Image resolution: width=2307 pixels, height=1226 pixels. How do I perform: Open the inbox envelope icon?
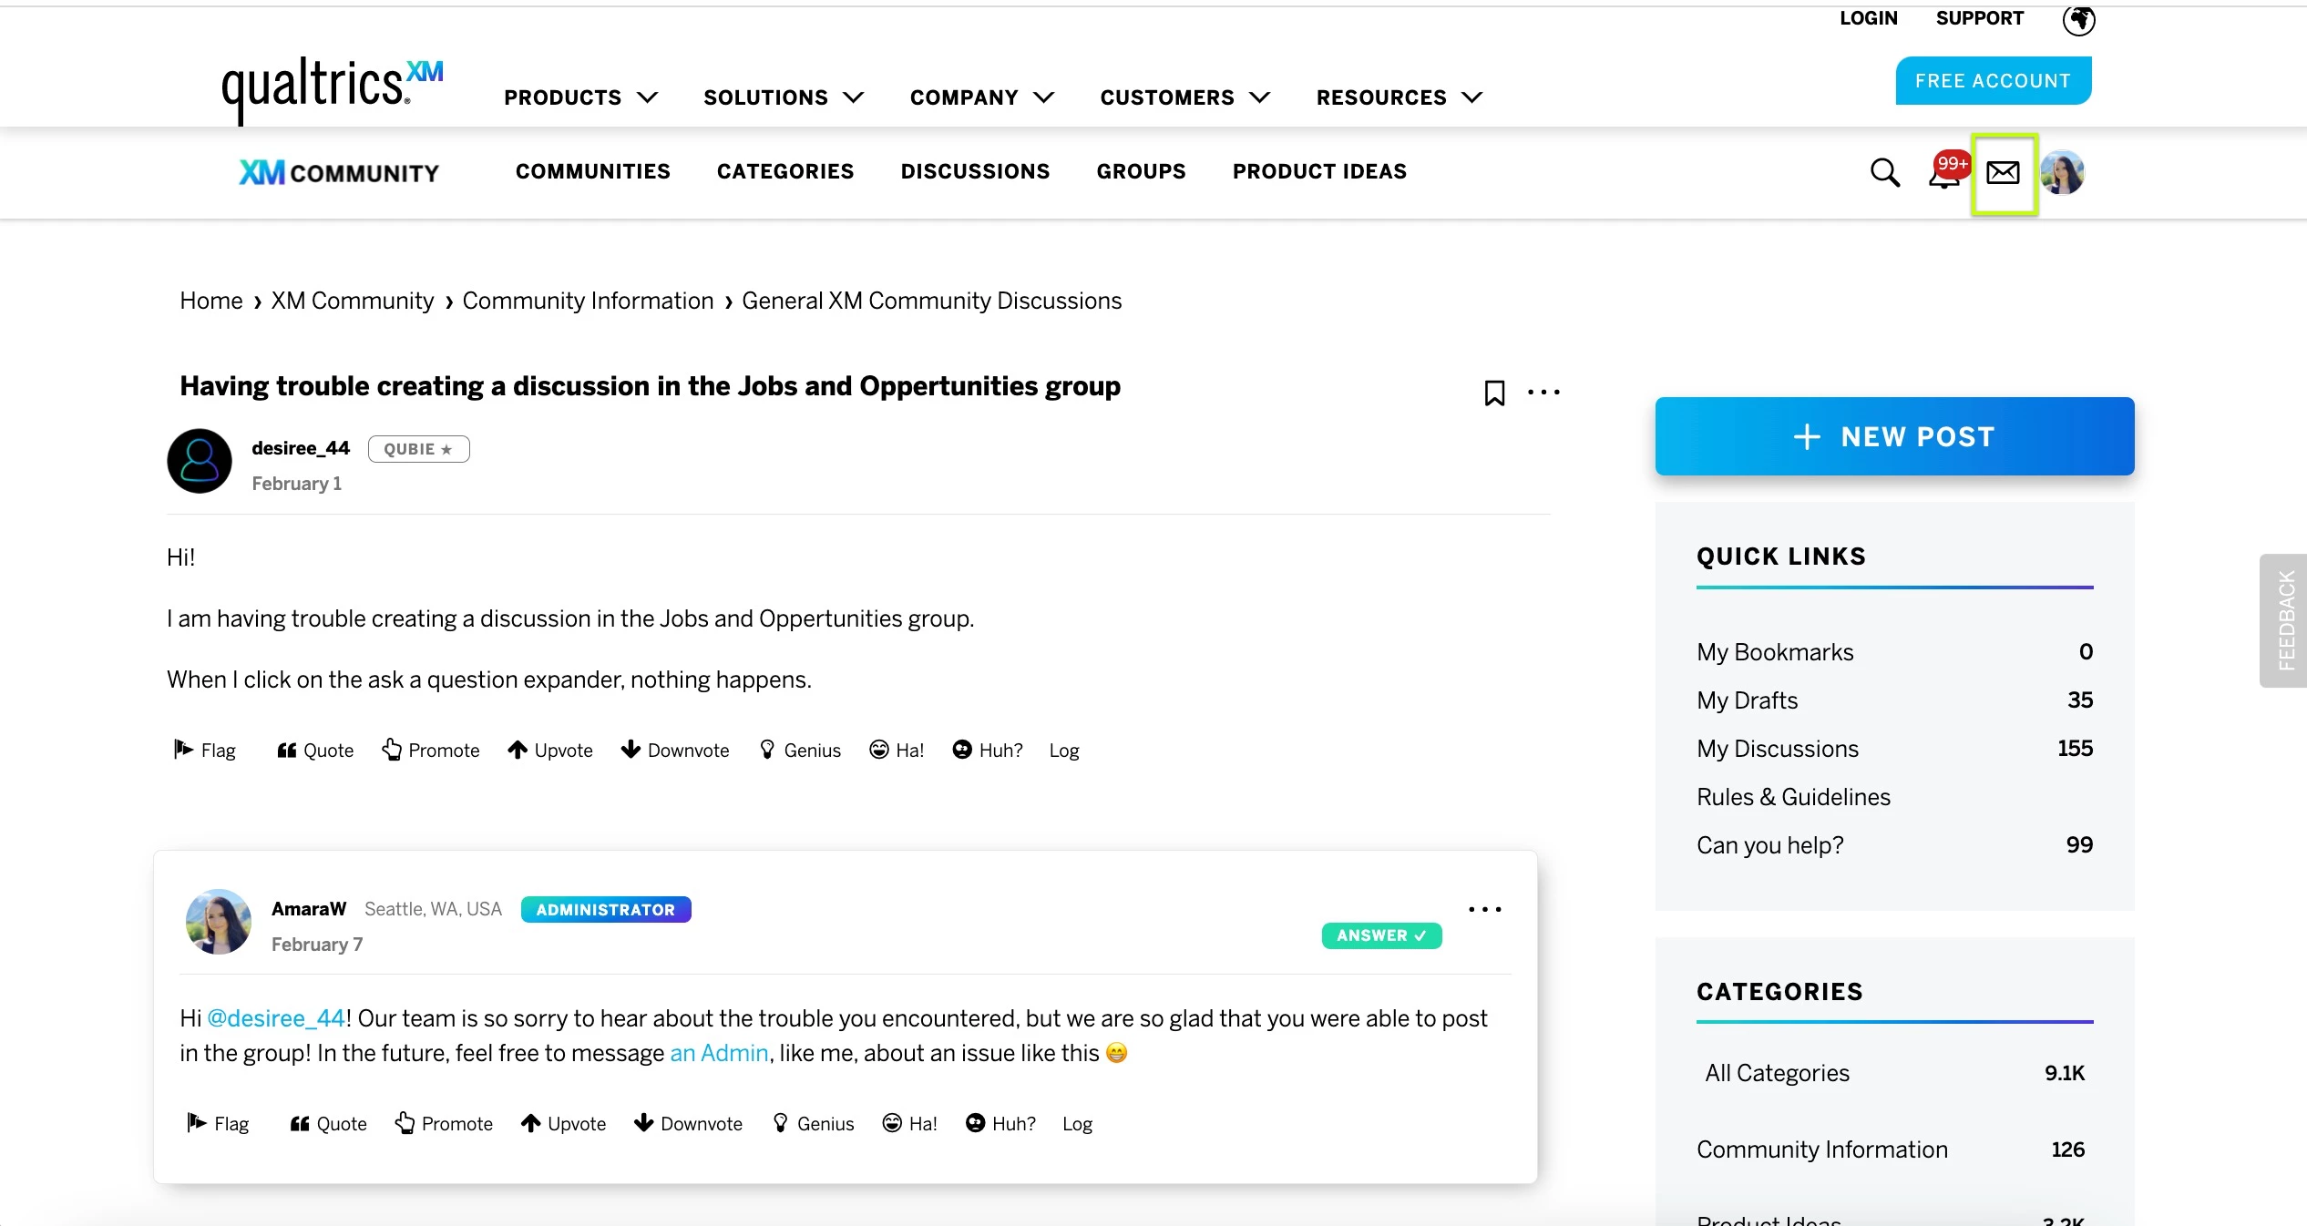pos(2003,172)
